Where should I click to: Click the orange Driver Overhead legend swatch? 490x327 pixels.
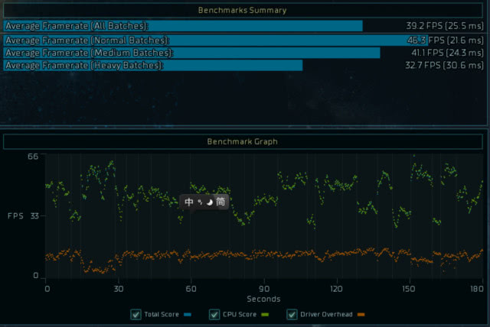[361, 315]
